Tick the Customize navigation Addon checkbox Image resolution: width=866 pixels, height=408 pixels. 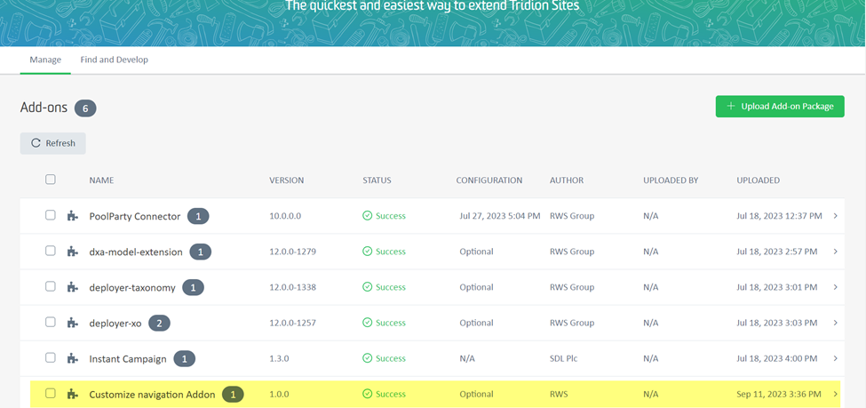coord(51,393)
